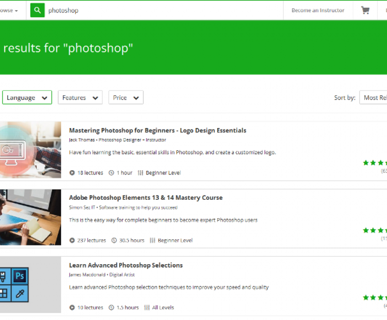The height and width of the screenshot is (320, 387).
Task: Click the level icon beside Beginner Level, Mastering Photoshop course
Action: (140, 173)
